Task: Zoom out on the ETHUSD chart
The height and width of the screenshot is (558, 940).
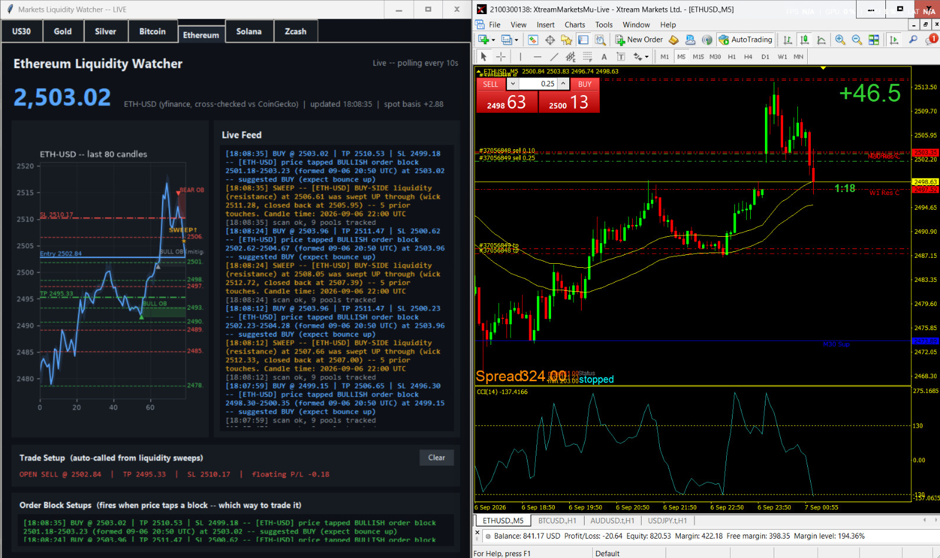Action: click(x=857, y=40)
